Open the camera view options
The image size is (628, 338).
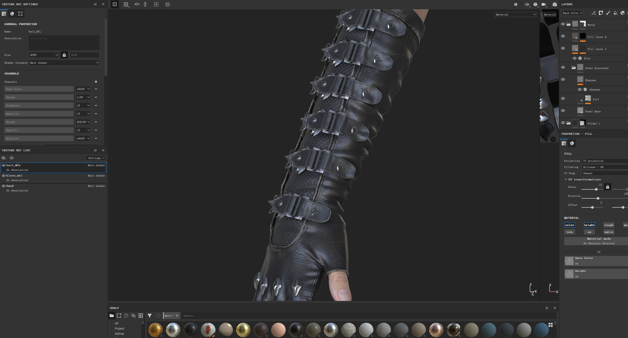pos(544,4)
